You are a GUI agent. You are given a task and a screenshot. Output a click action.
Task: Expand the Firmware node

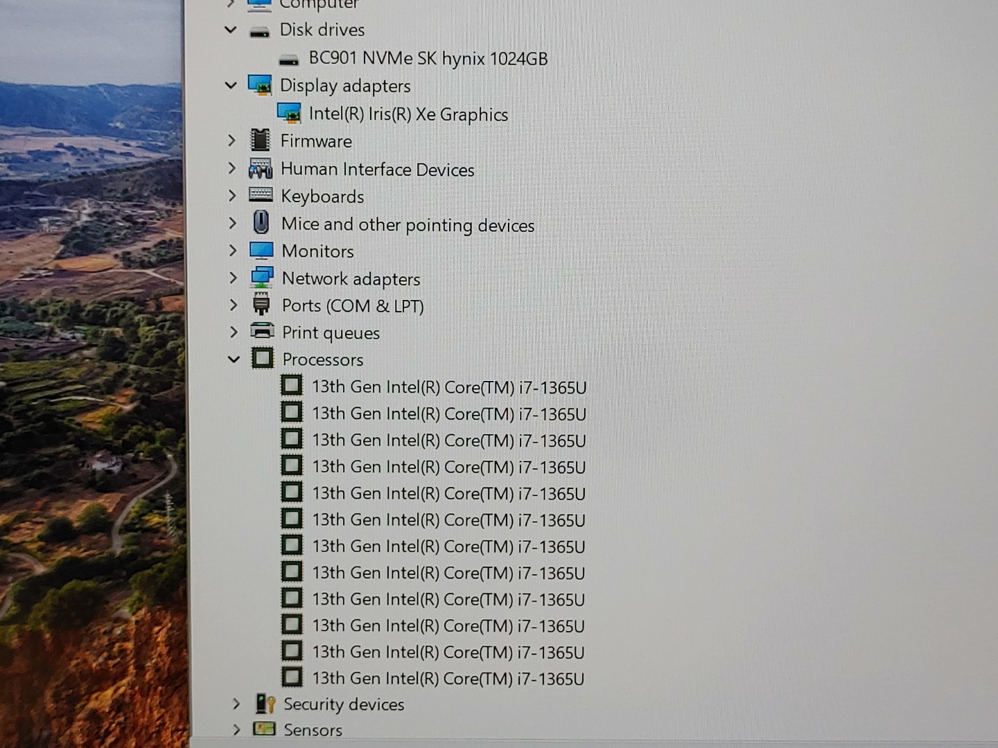coord(231,141)
